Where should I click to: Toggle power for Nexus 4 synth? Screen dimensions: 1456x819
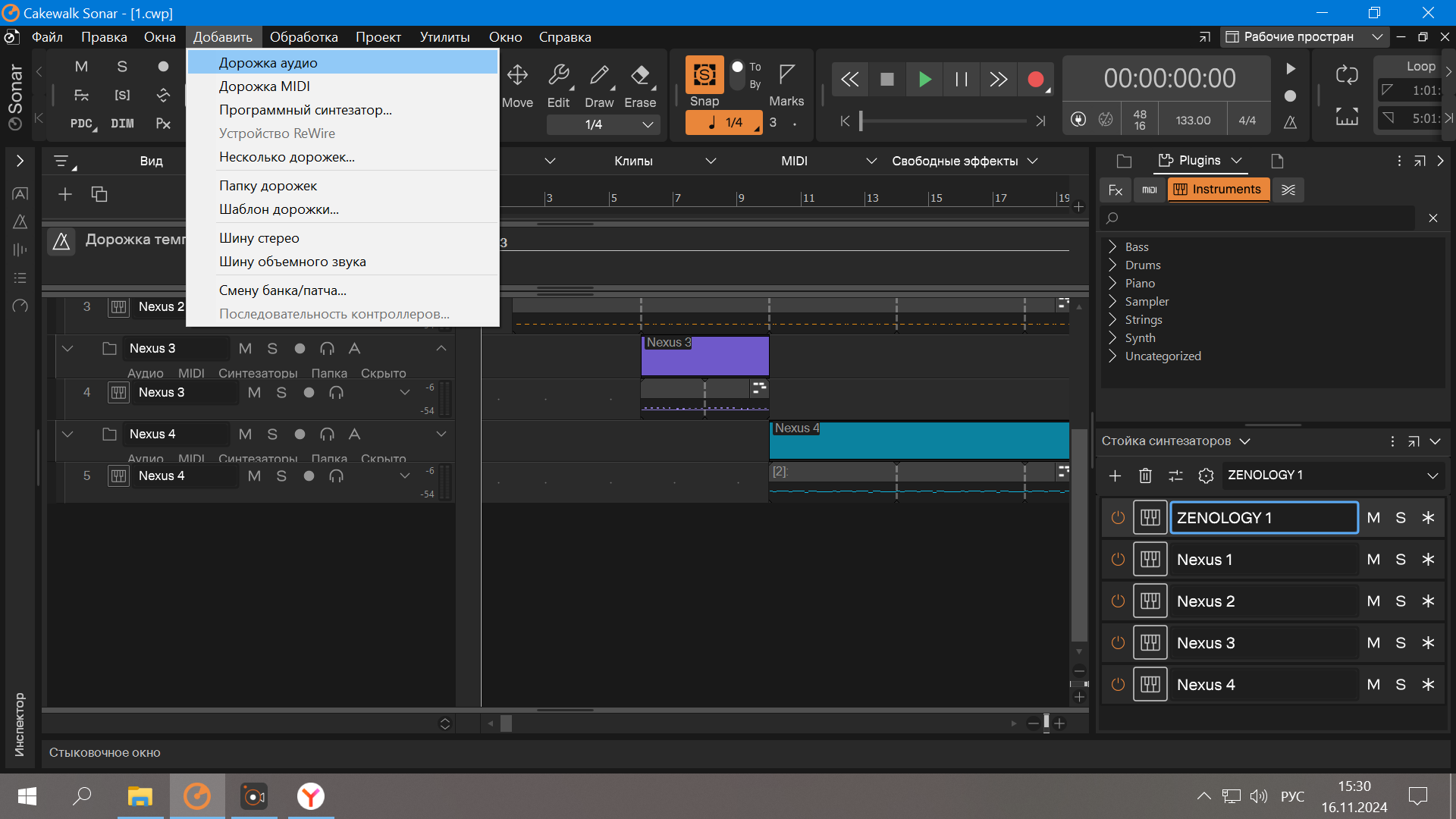coord(1118,685)
